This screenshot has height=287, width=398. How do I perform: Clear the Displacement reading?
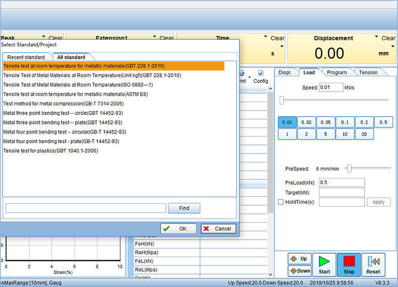tap(389, 38)
